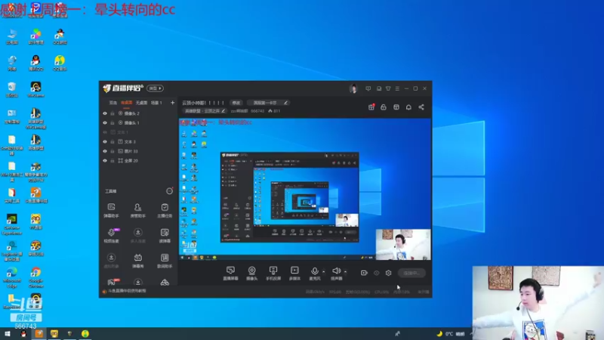
Task: Switch to the 无桌面 scene tab
Action: coord(141,103)
